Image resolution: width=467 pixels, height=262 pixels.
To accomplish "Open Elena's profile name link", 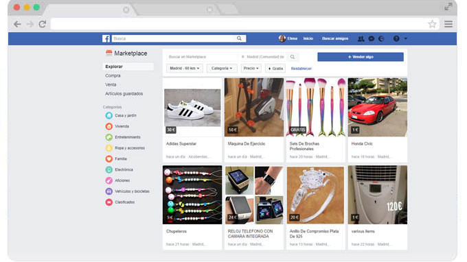I will pos(292,38).
